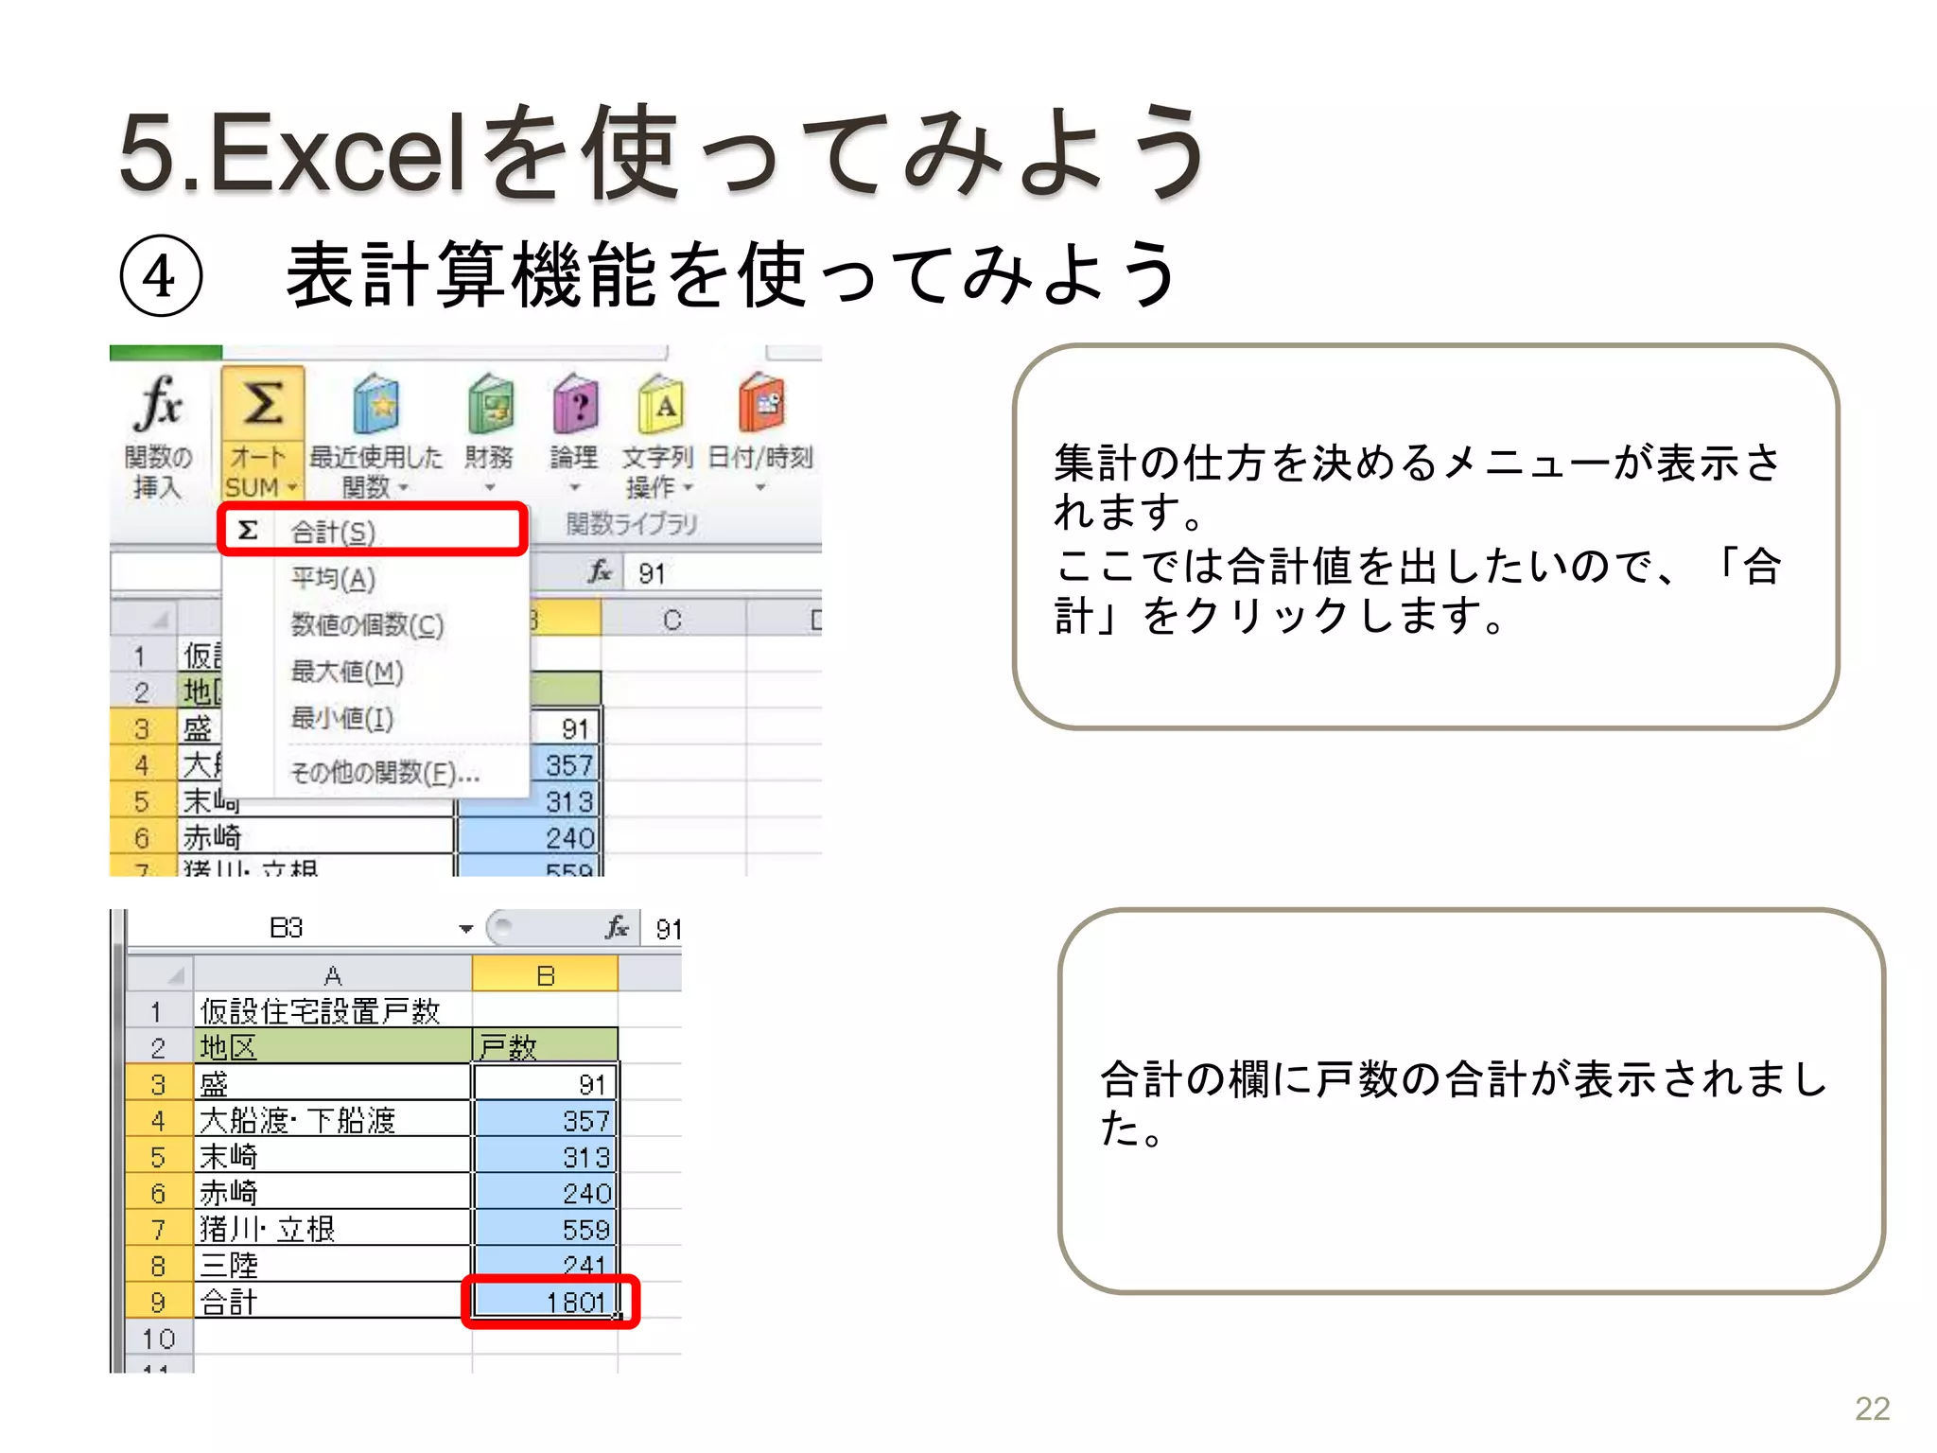Expand the オートSUM dropdown arrow

[292, 488]
